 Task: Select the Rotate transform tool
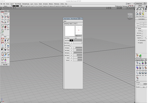click(5, 17)
